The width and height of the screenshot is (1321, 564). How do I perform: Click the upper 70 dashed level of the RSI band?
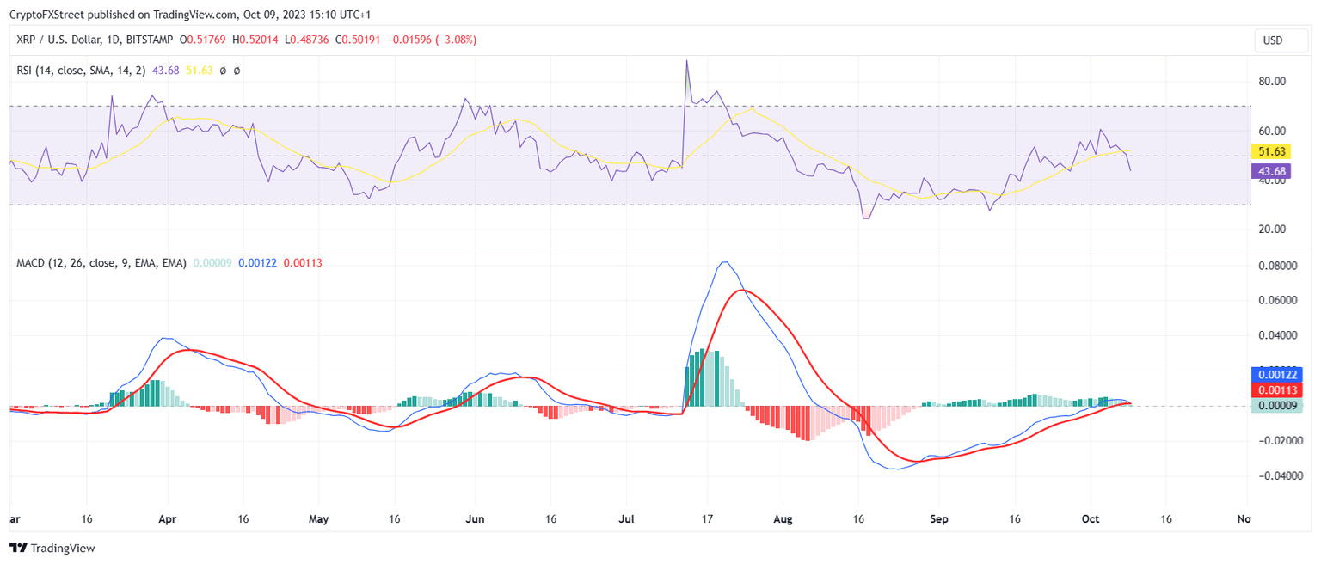point(602,106)
